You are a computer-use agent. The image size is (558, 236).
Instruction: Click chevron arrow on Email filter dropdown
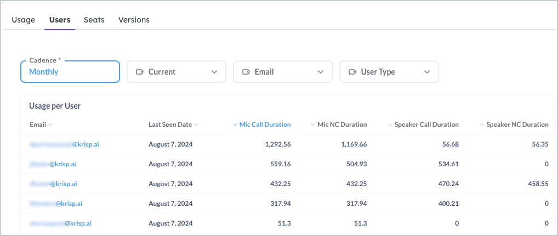click(321, 72)
